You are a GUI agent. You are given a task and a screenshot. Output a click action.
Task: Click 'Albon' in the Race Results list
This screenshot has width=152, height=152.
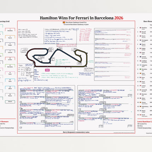[144, 98]
